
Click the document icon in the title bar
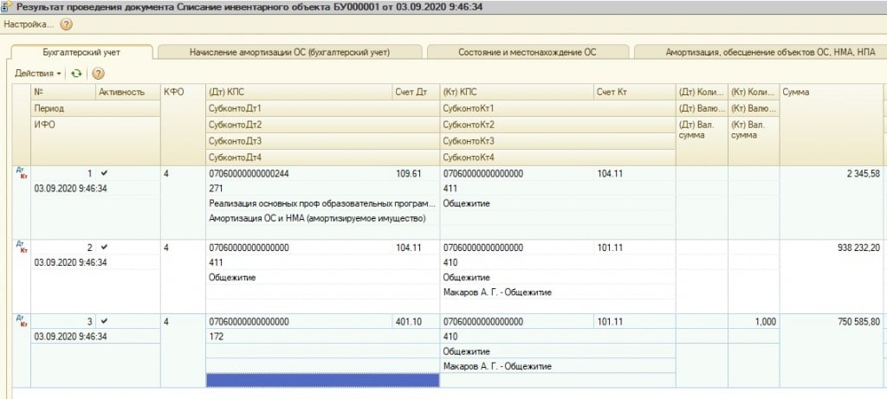coord(8,7)
